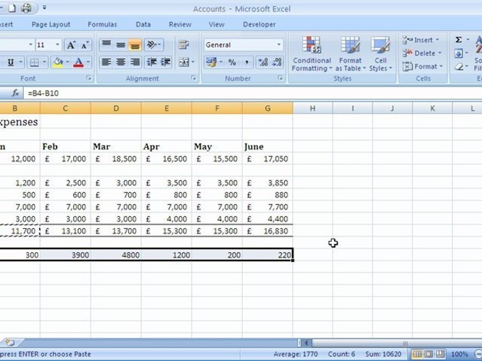The width and height of the screenshot is (482, 361).
Task: Open the Merge & Center dropdown arrow
Action: click(x=193, y=62)
